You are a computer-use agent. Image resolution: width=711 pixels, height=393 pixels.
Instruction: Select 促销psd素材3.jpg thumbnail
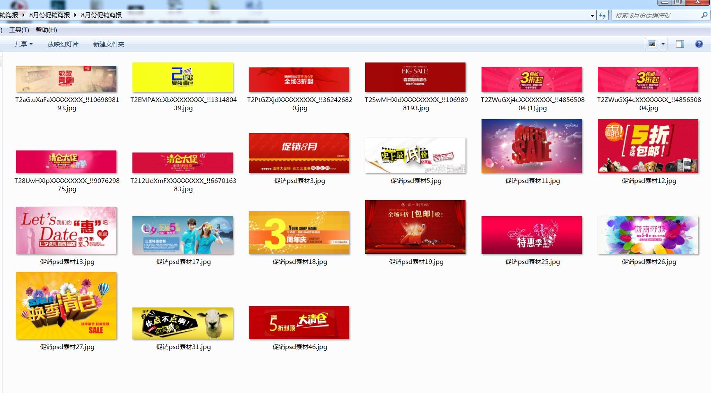click(x=299, y=153)
